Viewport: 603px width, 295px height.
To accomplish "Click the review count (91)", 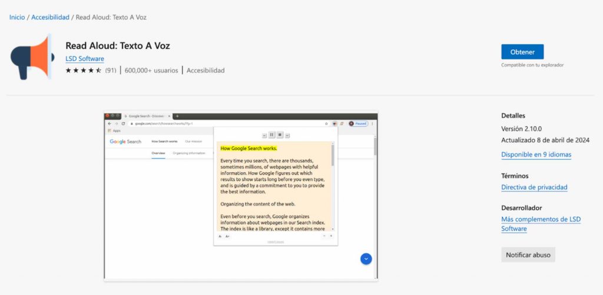I will click(x=111, y=70).
